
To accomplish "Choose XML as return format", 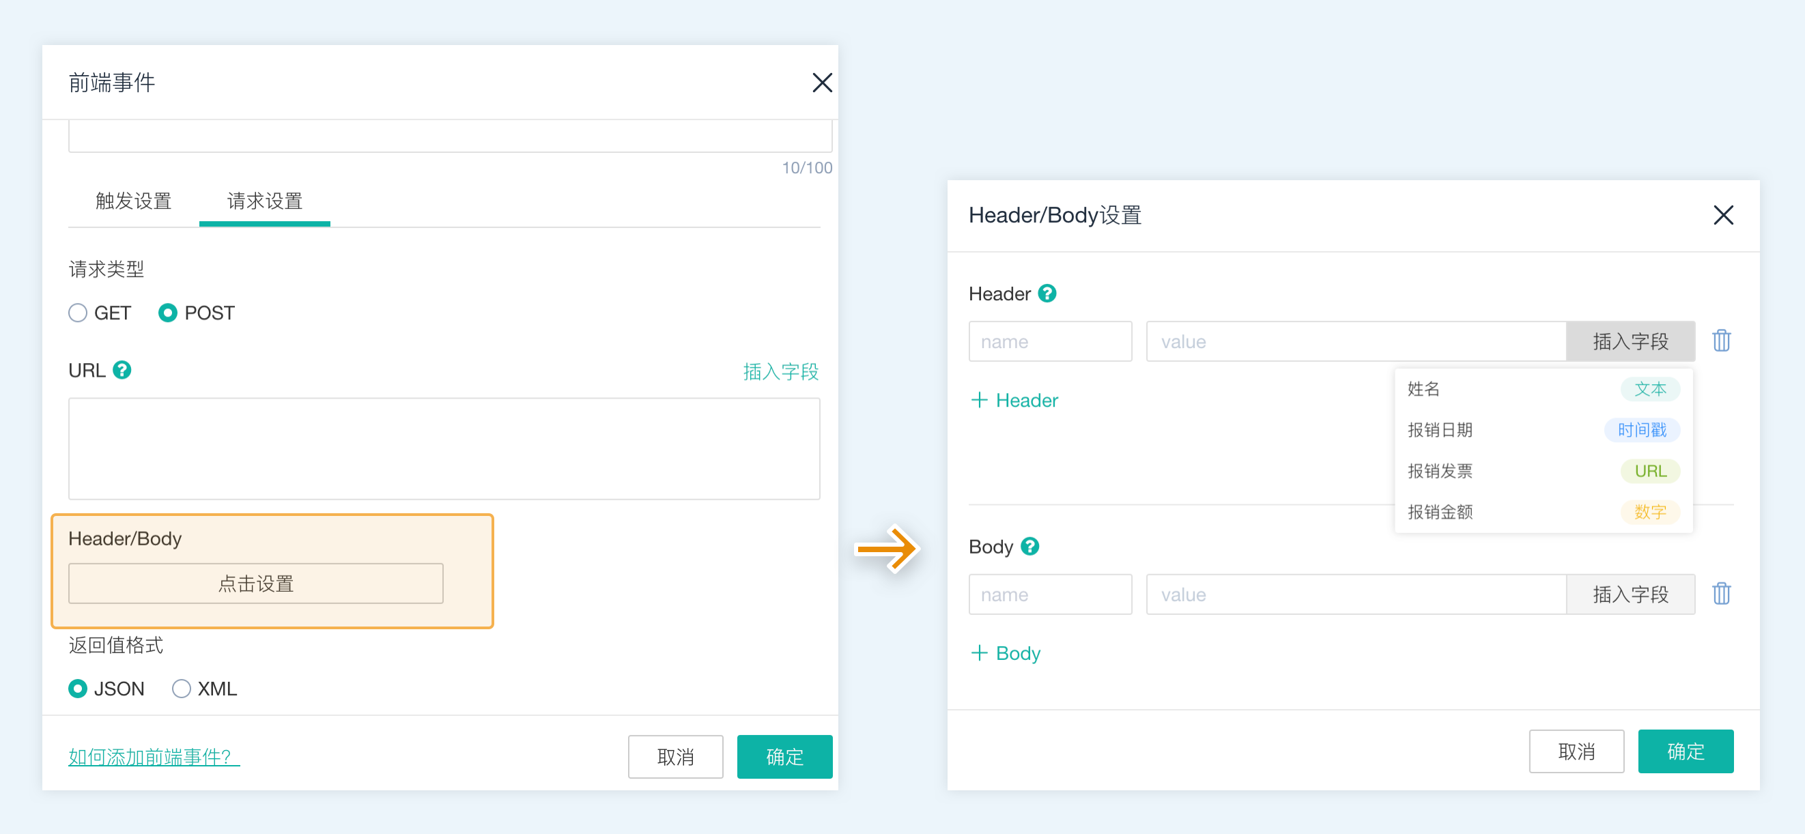I will coord(182,689).
